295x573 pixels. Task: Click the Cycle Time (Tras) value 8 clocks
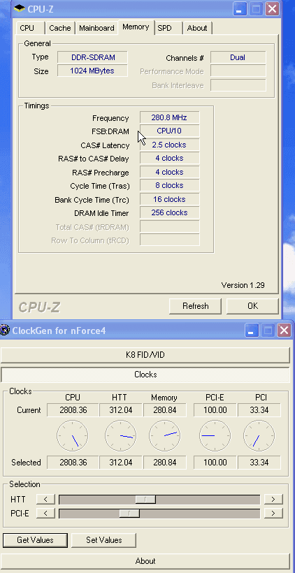(170, 185)
